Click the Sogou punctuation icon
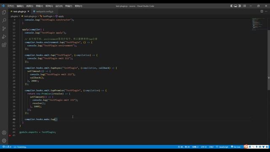 coord(253,147)
